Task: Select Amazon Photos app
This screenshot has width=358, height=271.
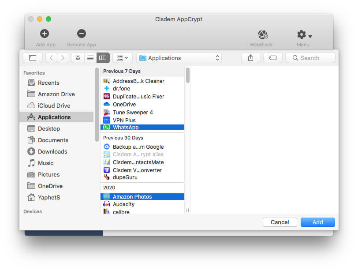Action: coord(142,197)
